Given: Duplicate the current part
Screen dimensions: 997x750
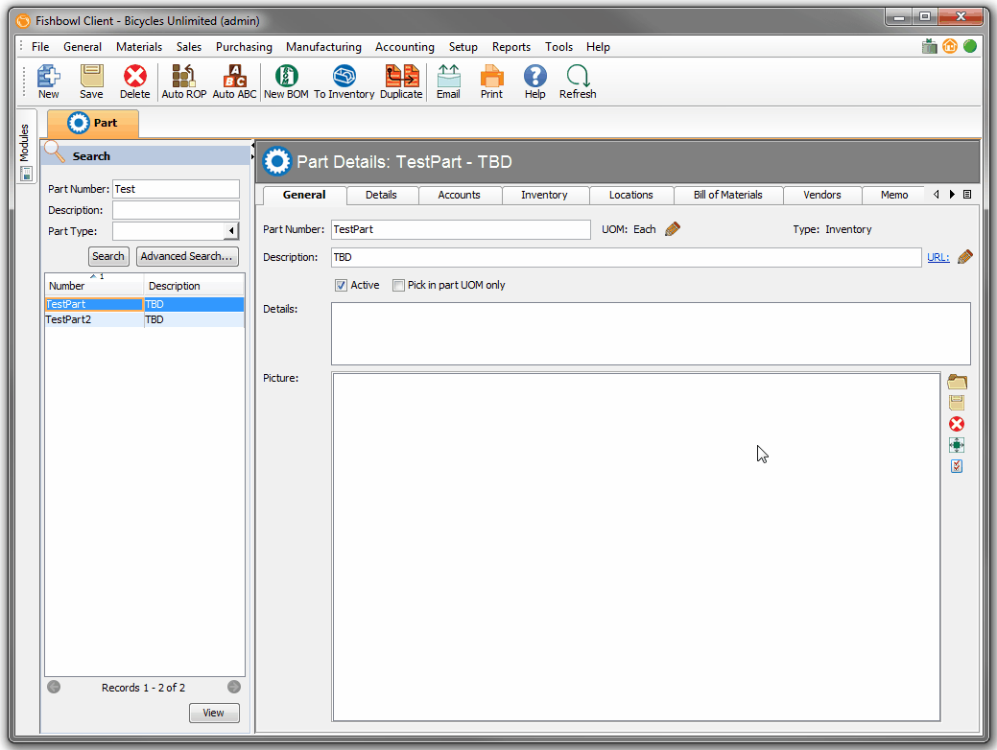Looking at the screenshot, I should coord(401,82).
